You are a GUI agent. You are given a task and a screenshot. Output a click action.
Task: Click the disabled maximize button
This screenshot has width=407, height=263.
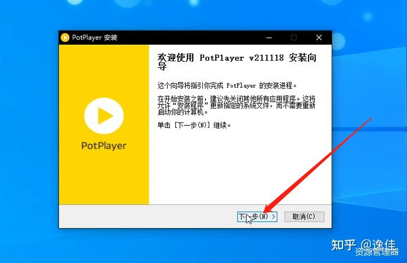pyautogui.click(x=294, y=38)
